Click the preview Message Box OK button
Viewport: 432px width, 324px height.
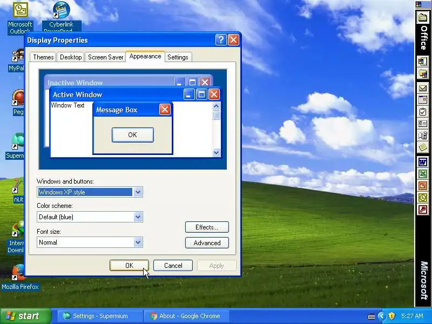click(x=132, y=134)
